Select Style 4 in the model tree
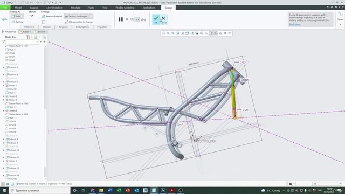The image size is (345, 194). point(10,50)
